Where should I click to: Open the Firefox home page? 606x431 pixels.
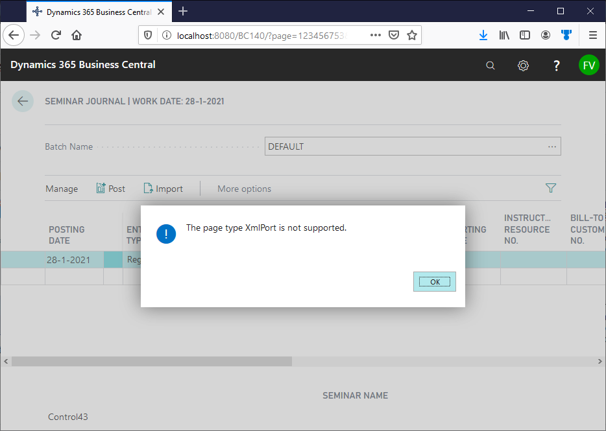77,35
